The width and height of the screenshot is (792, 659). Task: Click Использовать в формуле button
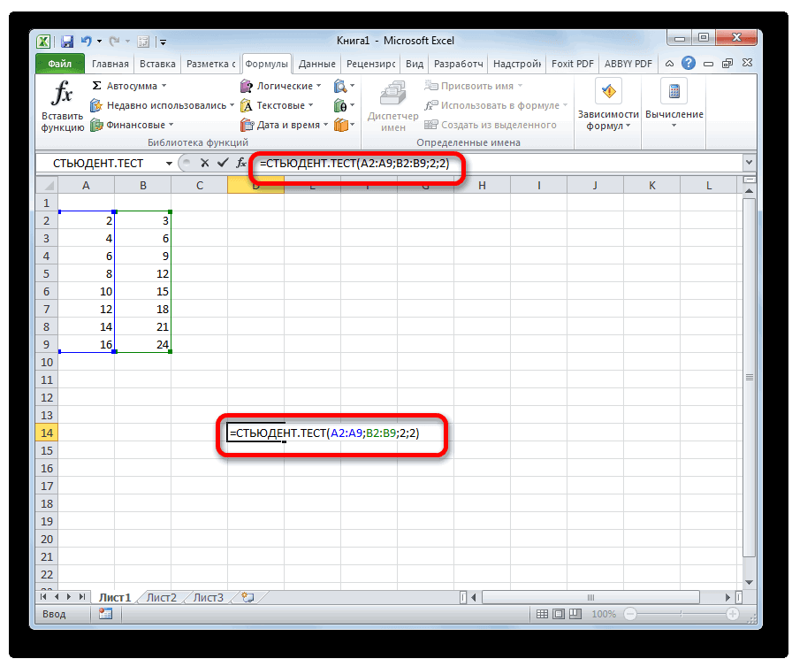(x=496, y=105)
